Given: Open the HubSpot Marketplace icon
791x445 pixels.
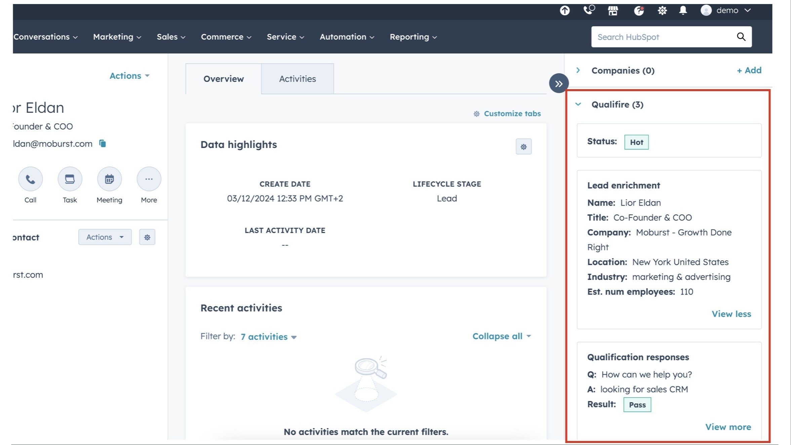Looking at the screenshot, I should click(613, 11).
